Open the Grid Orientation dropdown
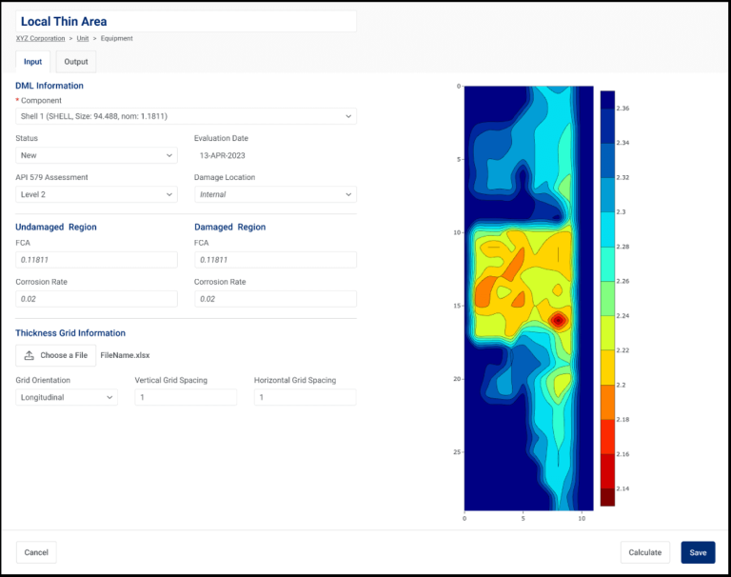731x577 pixels. click(67, 397)
